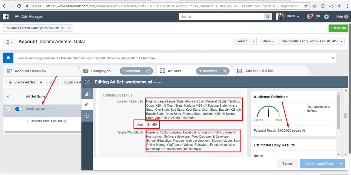The width and height of the screenshot is (351, 175).
Task: Open the dropdown arrow next to Search button
Action: click(x=254, y=41)
